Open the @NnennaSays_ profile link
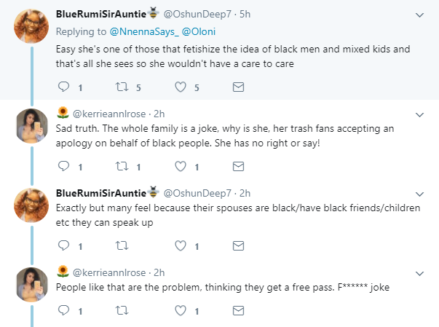439x327 pixels. point(144,31)
